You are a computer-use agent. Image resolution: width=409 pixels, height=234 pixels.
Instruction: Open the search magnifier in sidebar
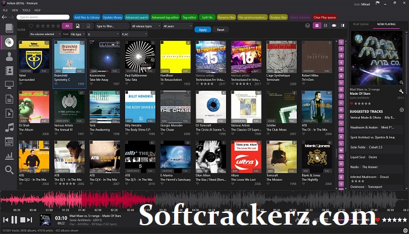[x=9, y=170]
